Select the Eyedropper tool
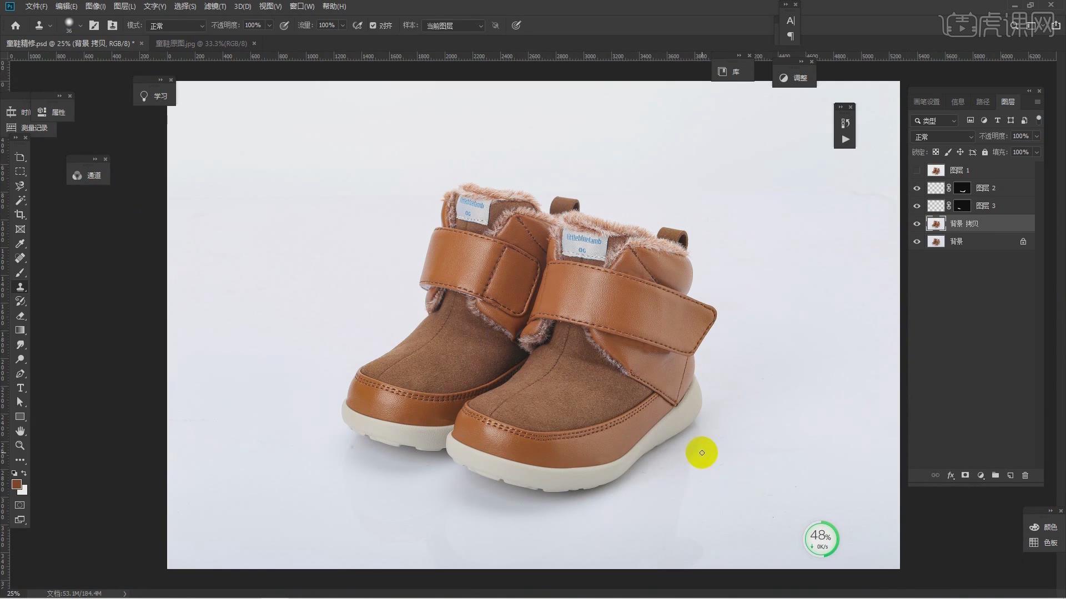 click(21, 244)
